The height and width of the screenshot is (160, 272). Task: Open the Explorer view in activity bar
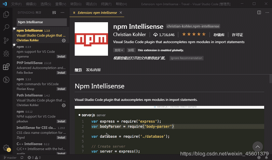click(6, 14)
